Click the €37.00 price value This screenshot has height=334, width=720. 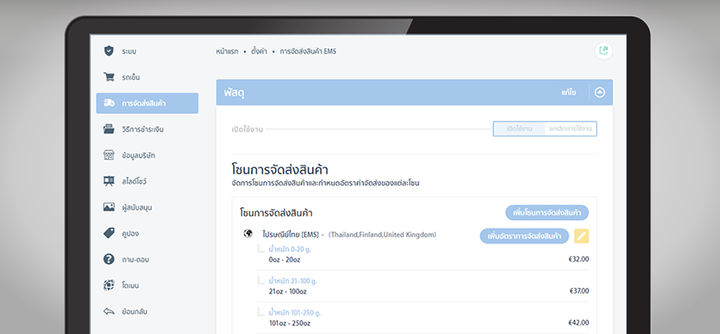point(578,291)
